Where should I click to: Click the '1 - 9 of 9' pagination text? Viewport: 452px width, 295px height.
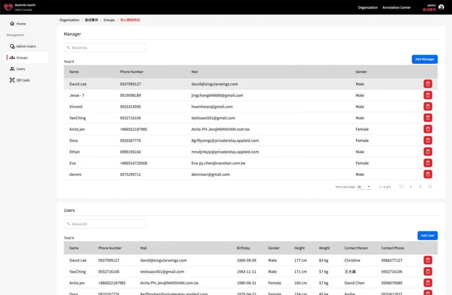click(x=385, y=187)
